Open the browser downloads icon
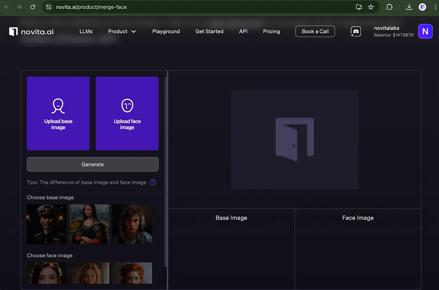Image resolution: width=439 pixels, height=290 pixels. 409,7
